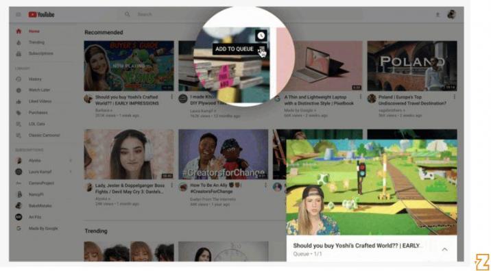Open the upload video icon
The image size is (491, 271).
438,14
